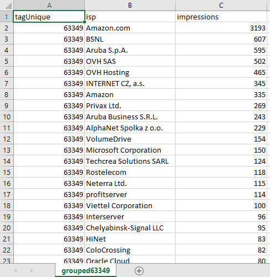This screenshot has width=270, height=277.
Task: Select column C header
Action: pyautogui.click(x=221, y=5)
